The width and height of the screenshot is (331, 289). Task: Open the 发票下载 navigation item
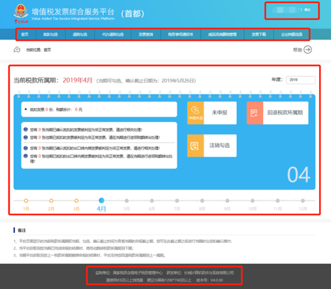259,34
